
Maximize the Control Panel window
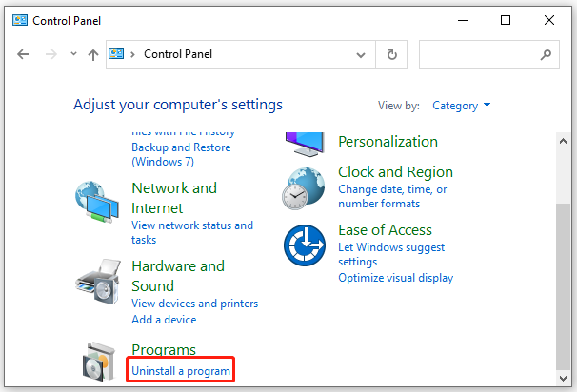pyautogui.click(x=506, y=20)
